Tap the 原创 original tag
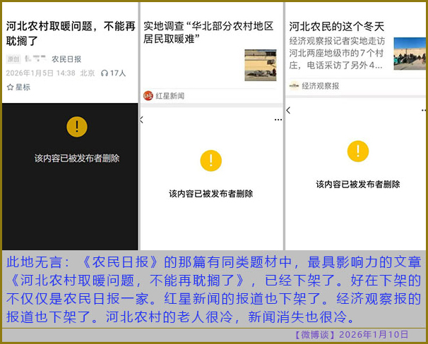The image size is (428, 344). point(13,59)
